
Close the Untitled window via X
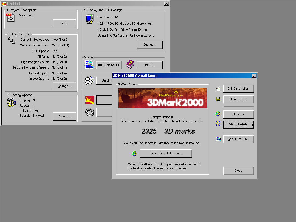pyautogui.click(x=166, y=3)
